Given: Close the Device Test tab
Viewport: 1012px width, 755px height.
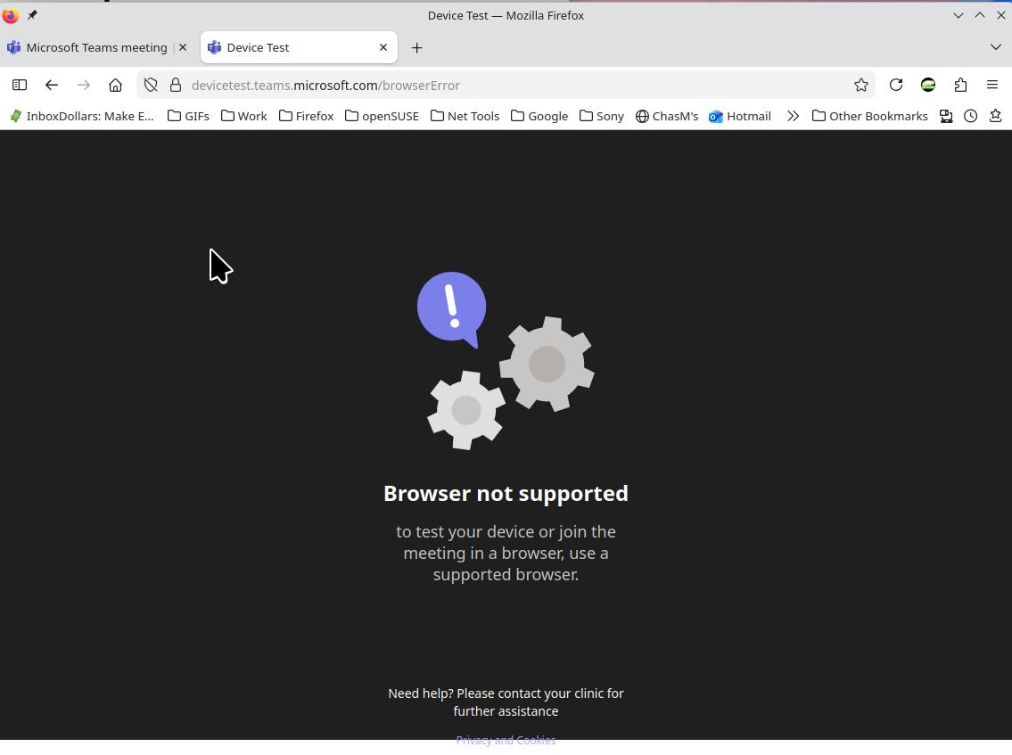Looking at the screenshot, I should tap(383, 47).
